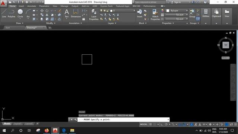
Task: Toggle grid display in status bar
Action: tap(150, 124)
